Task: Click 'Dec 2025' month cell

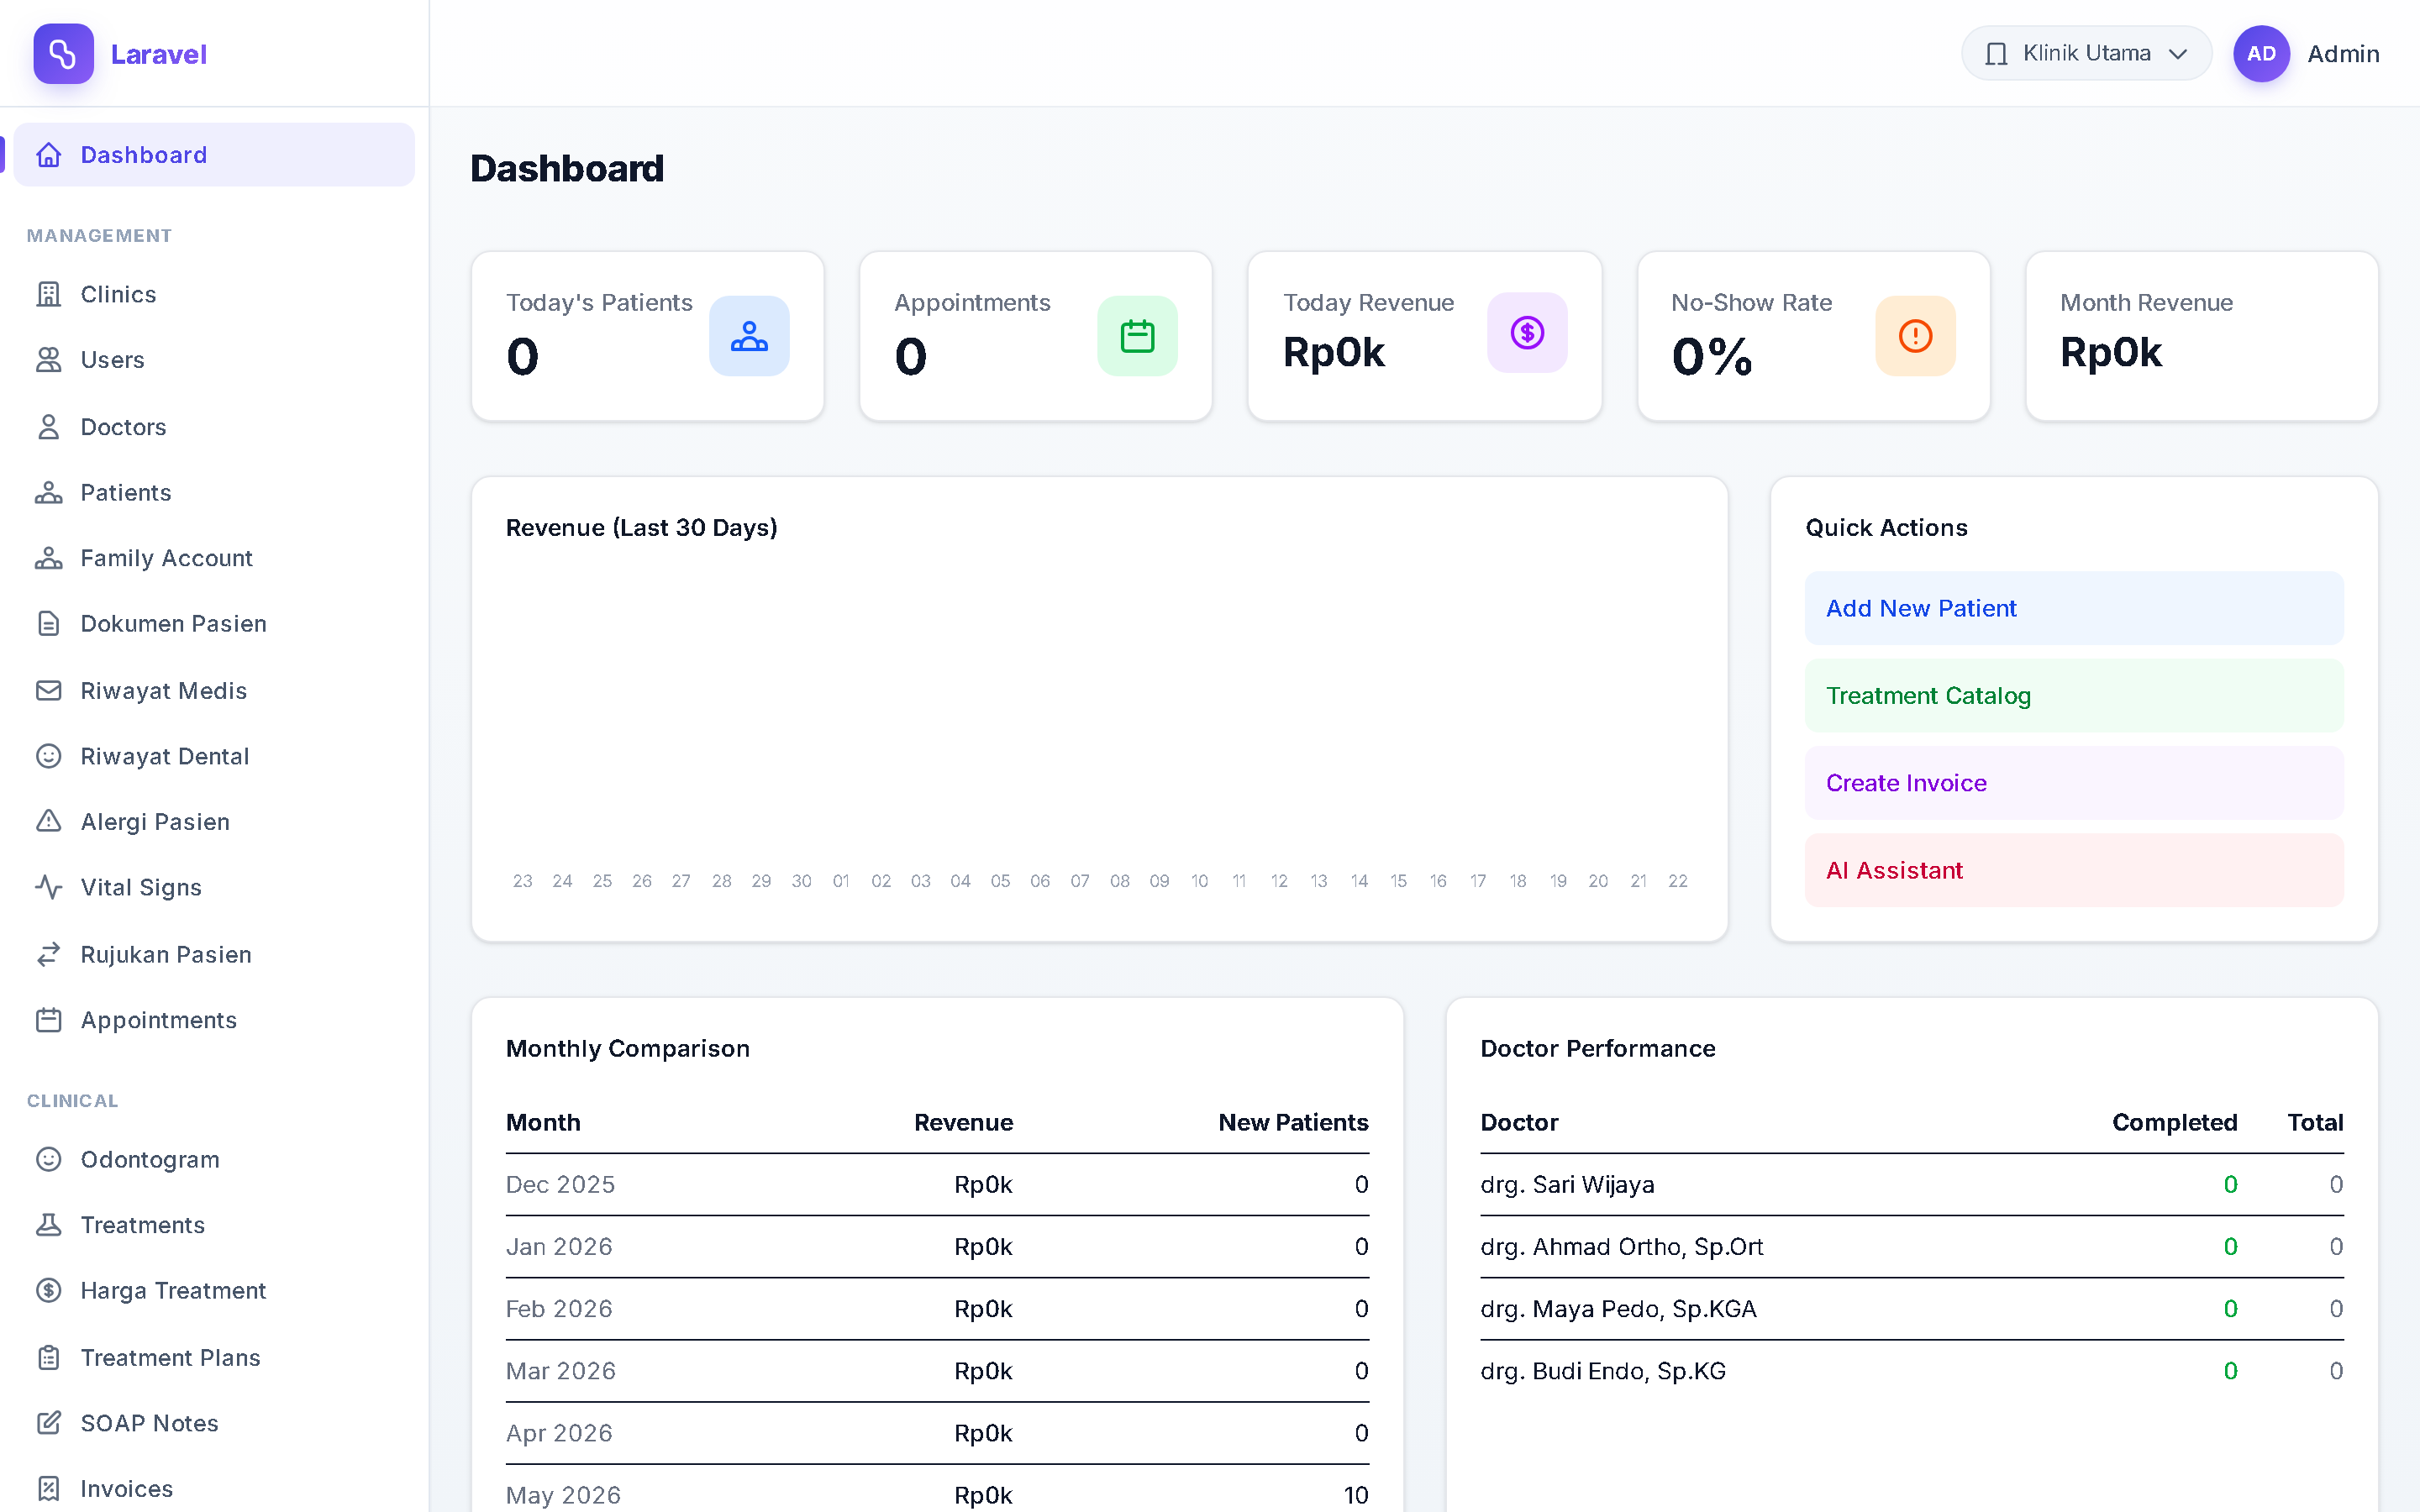Action: coord(560,1185)
